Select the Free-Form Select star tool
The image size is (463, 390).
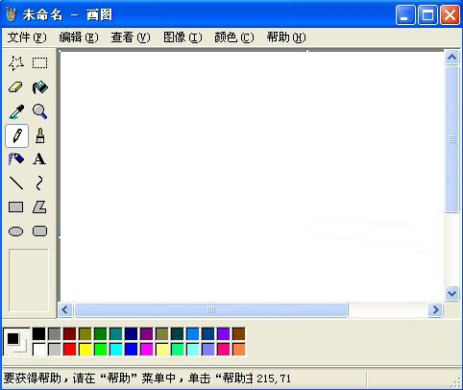point(16,63)
